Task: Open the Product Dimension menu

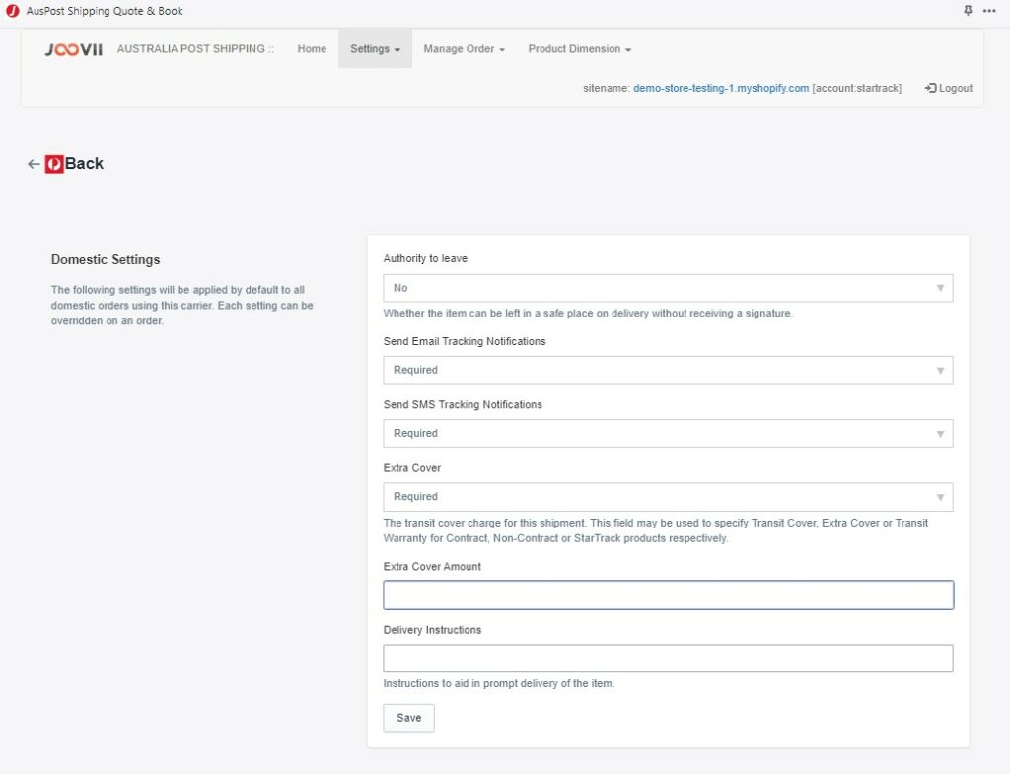Action: click(x=579, y=49)
